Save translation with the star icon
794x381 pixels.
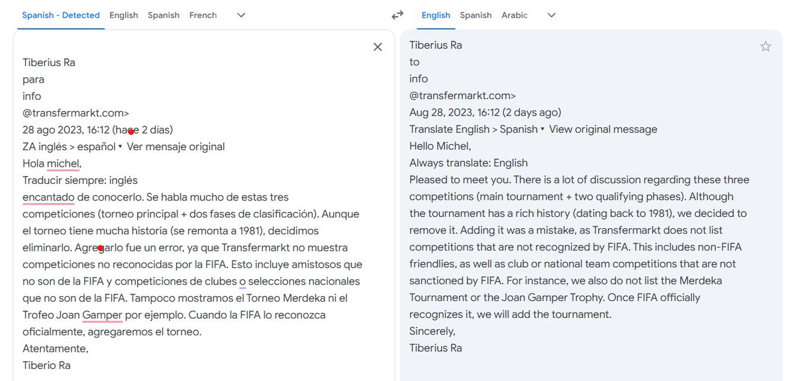(x=766, y=46)
